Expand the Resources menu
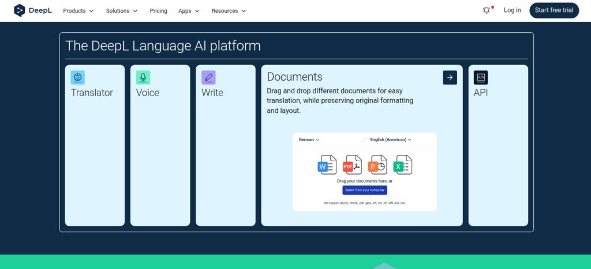The width and height of the screenshot is (591, 269). tap(229, 11)
